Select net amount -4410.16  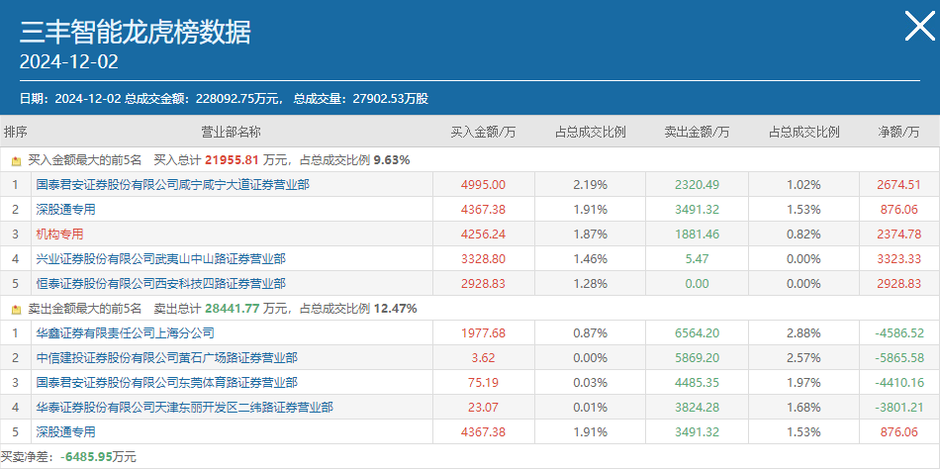tap(898, 383)
